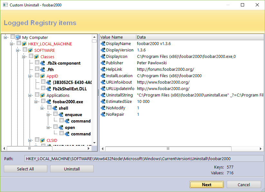Click the HelpLink value icon
The width and height of the screenshot is (265, 192).
[103, 69]
